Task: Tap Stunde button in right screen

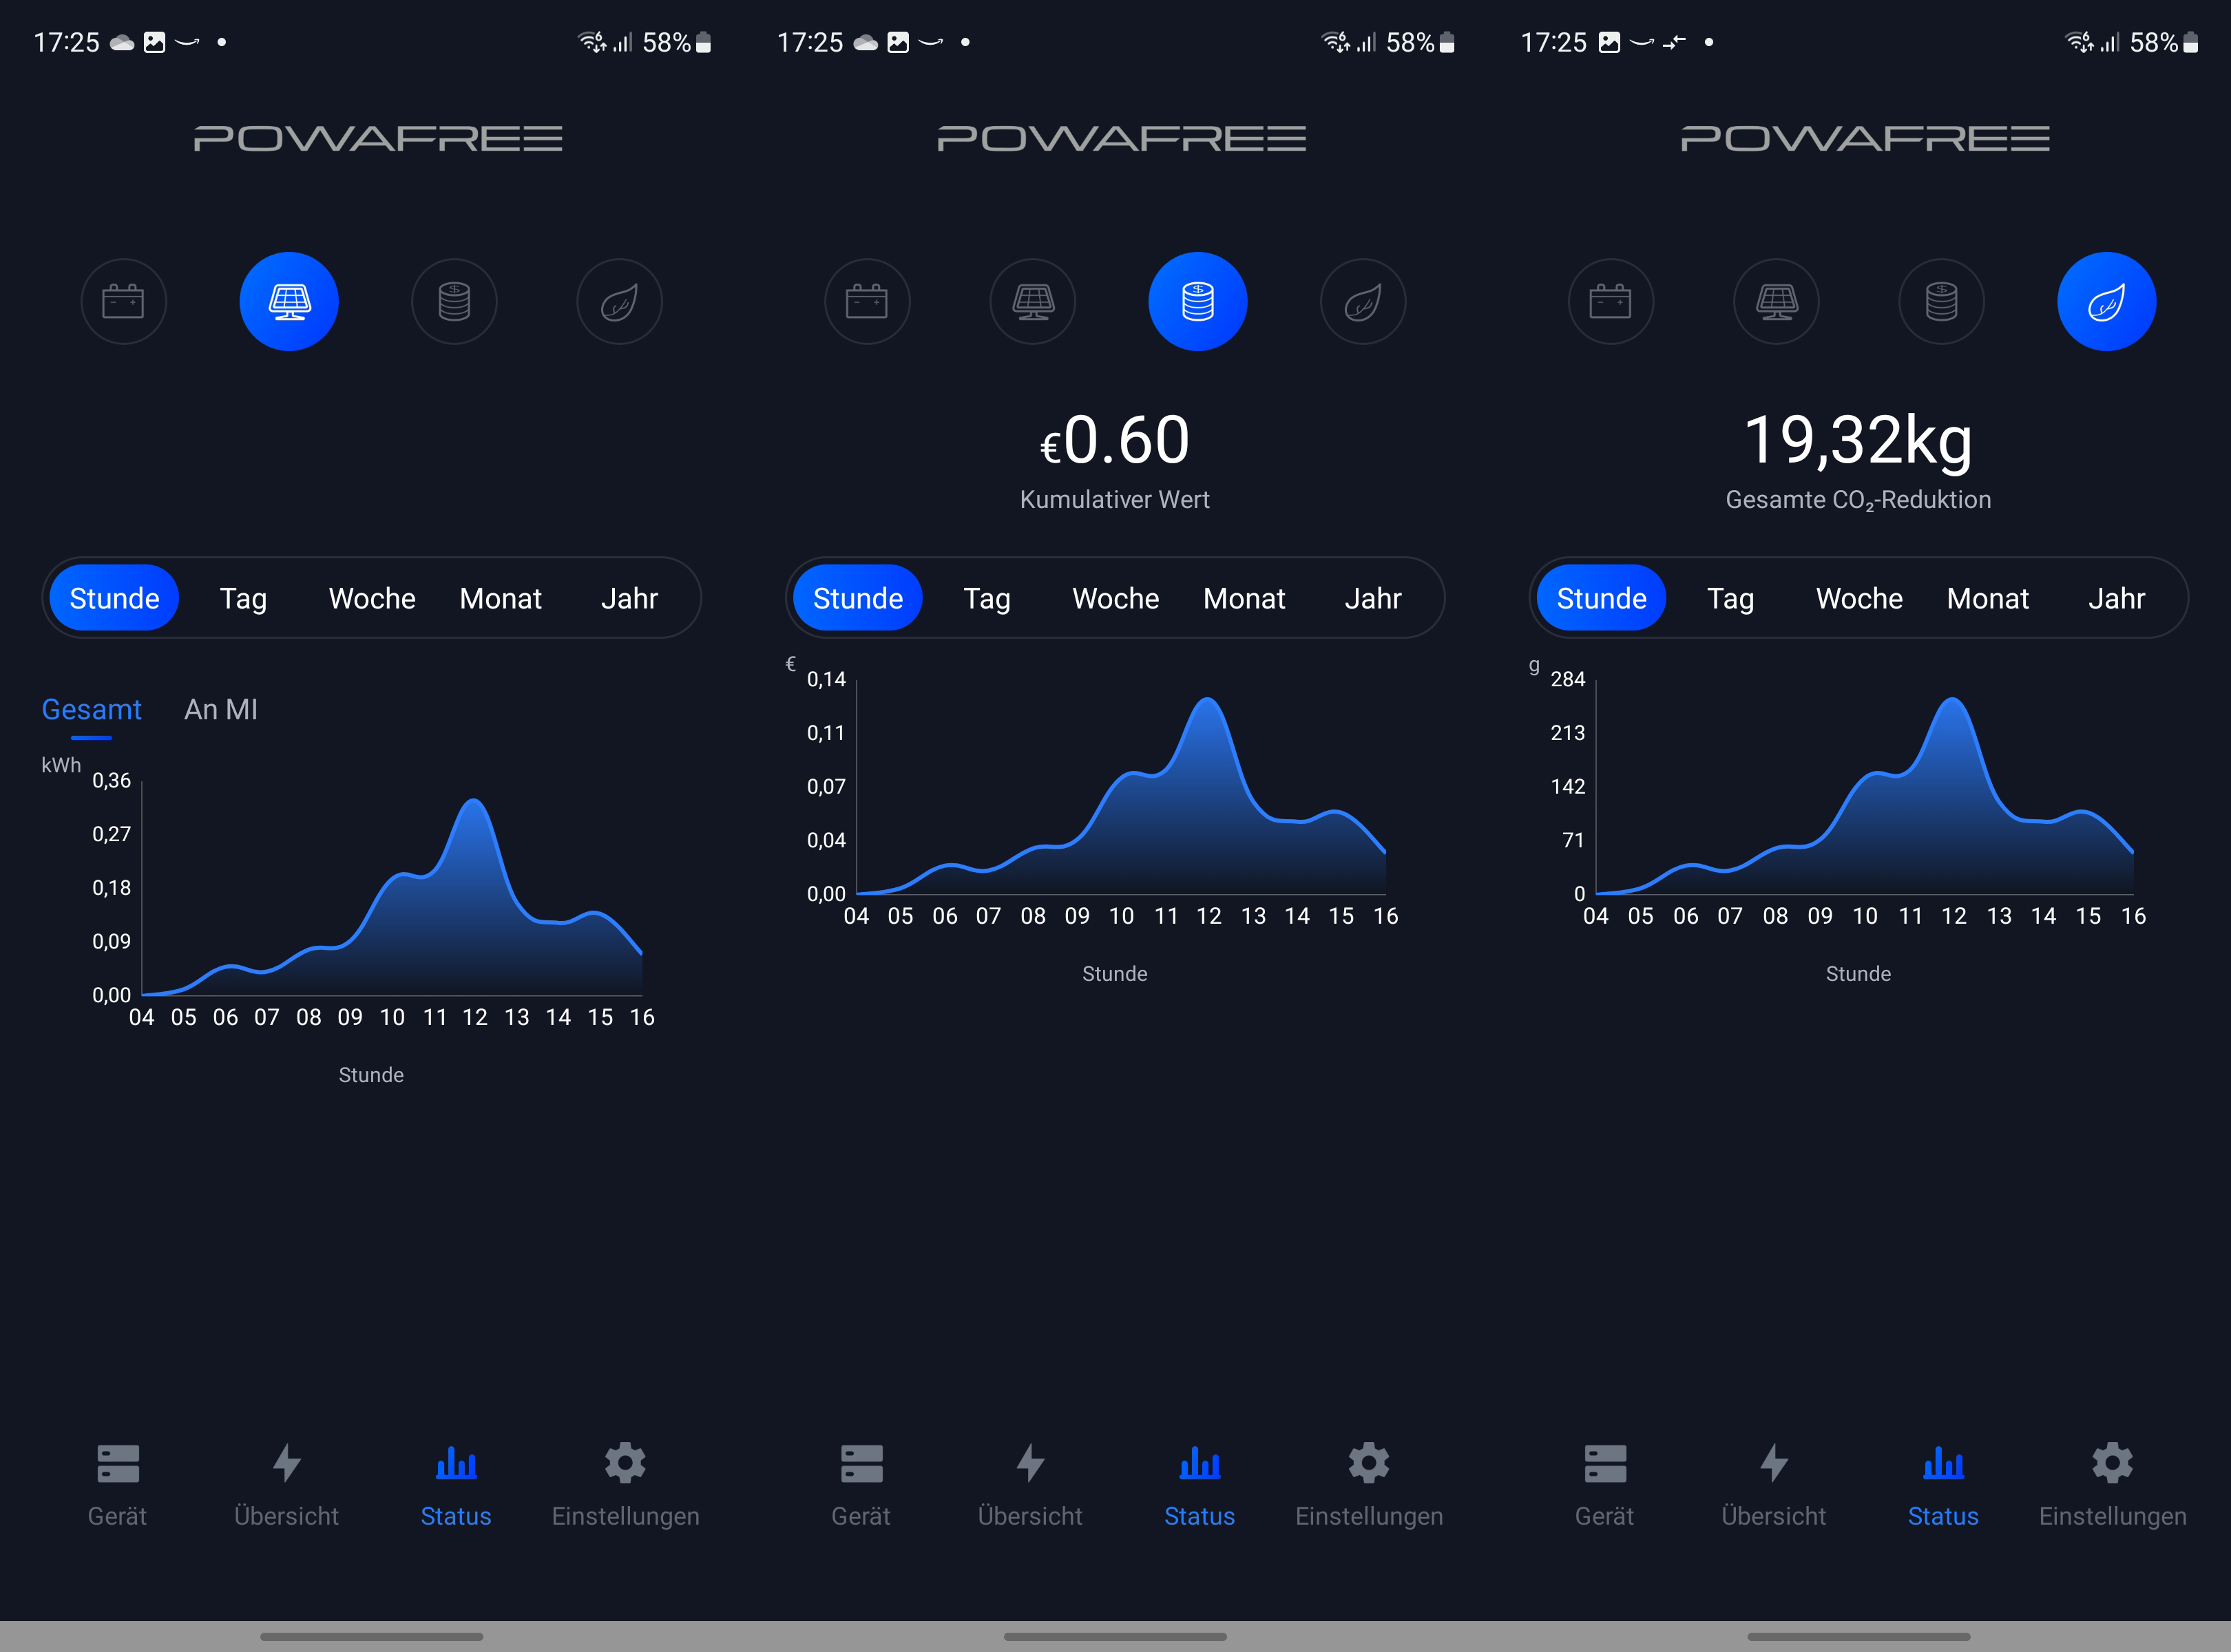Action: [x=1601, y=598]
